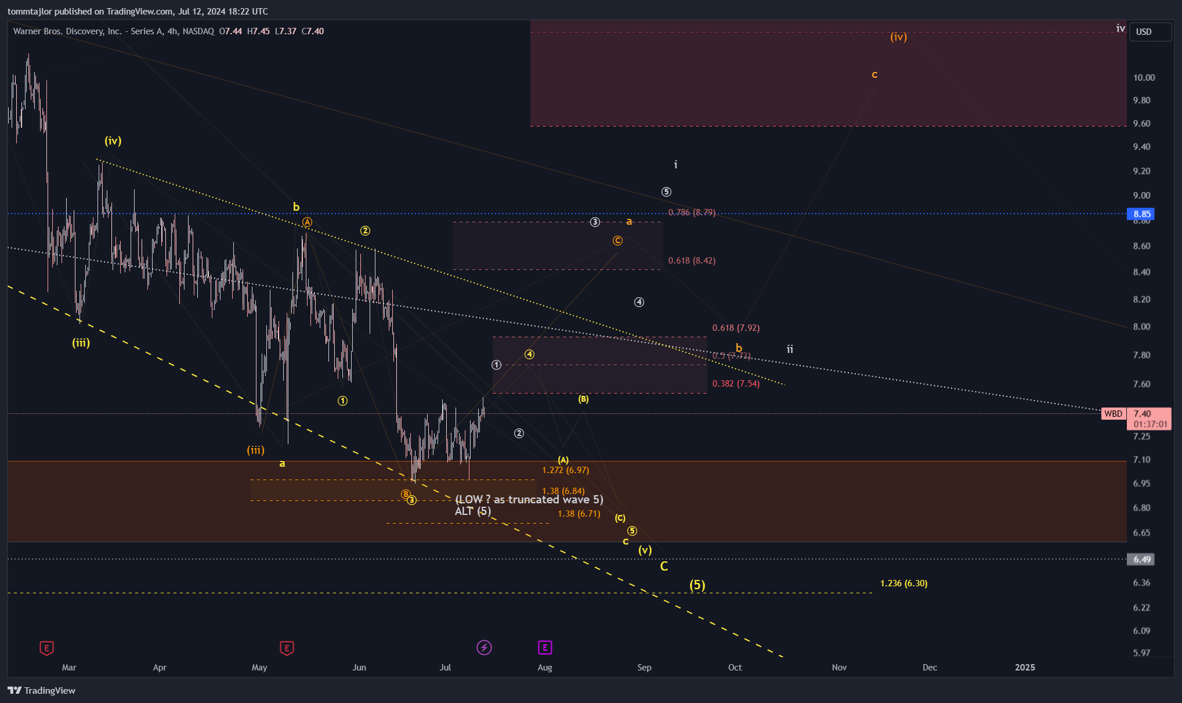The height and width of the screenshot is (703, 1182).
Task: Click the 9.60 price scale value
Action: [x=1141, y=124]
